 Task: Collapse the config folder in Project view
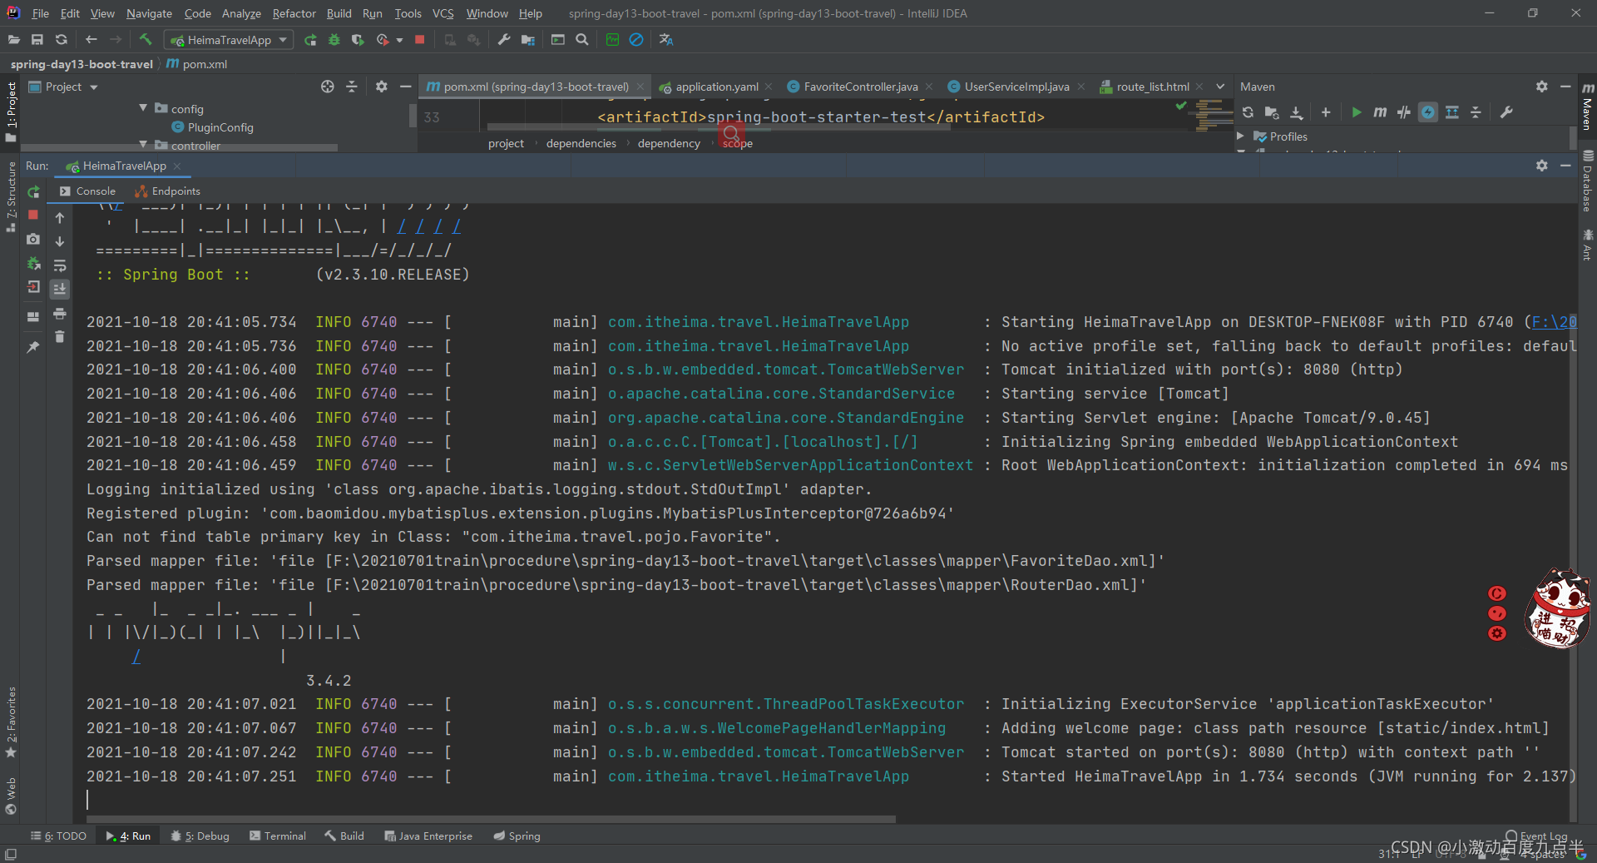pos(142,108)
